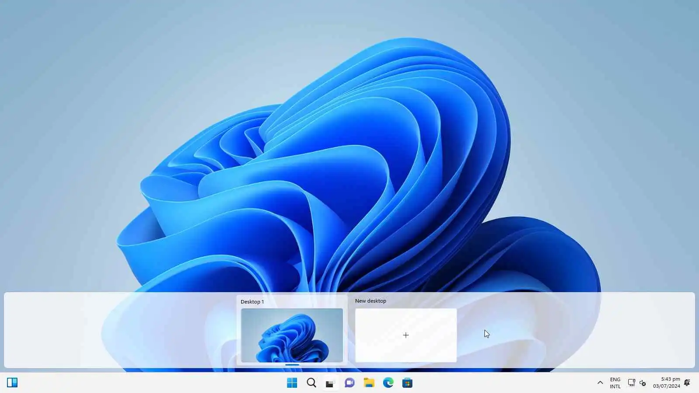
Task: Open the Widgets panel icon
Action: pyautogui.click(x=12, y=383)
